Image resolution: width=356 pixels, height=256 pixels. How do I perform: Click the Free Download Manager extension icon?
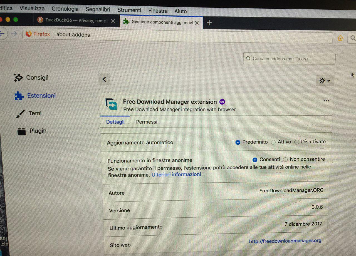111,104
